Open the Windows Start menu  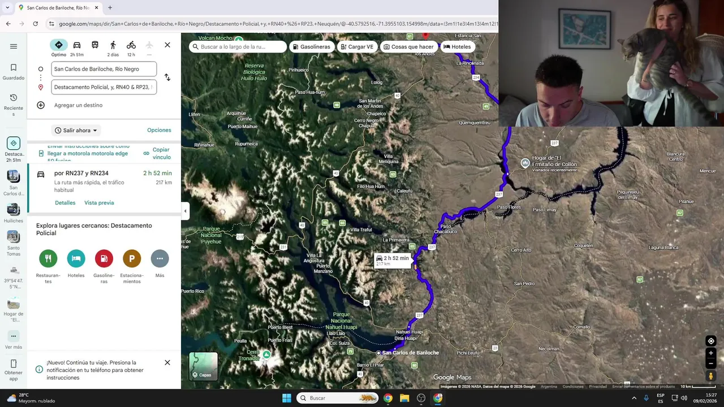(287, 398)
